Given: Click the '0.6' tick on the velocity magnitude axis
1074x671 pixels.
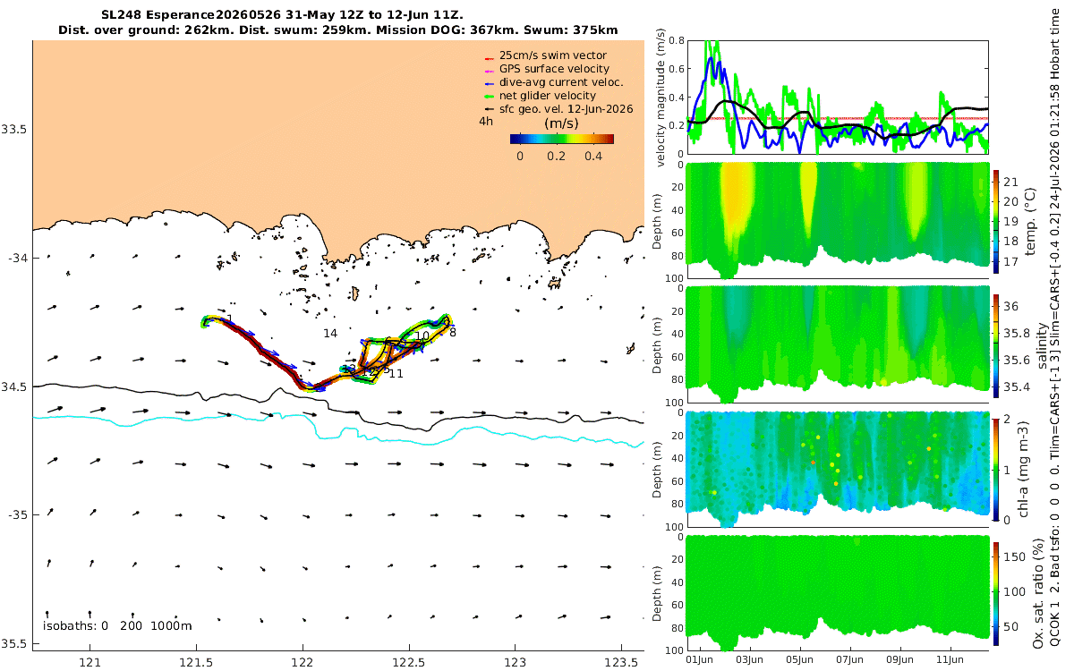Looking at the screenshot, I should tap(676, 69).
